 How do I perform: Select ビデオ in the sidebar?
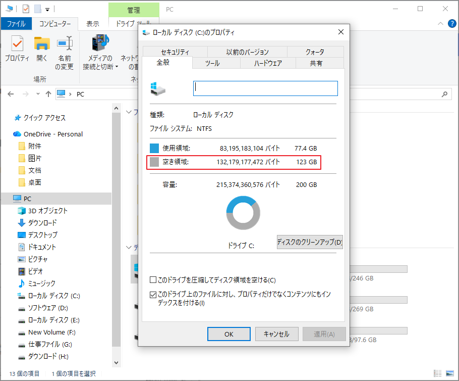30,271
